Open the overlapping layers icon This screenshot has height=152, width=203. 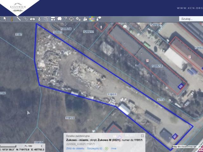pos(46,19)
